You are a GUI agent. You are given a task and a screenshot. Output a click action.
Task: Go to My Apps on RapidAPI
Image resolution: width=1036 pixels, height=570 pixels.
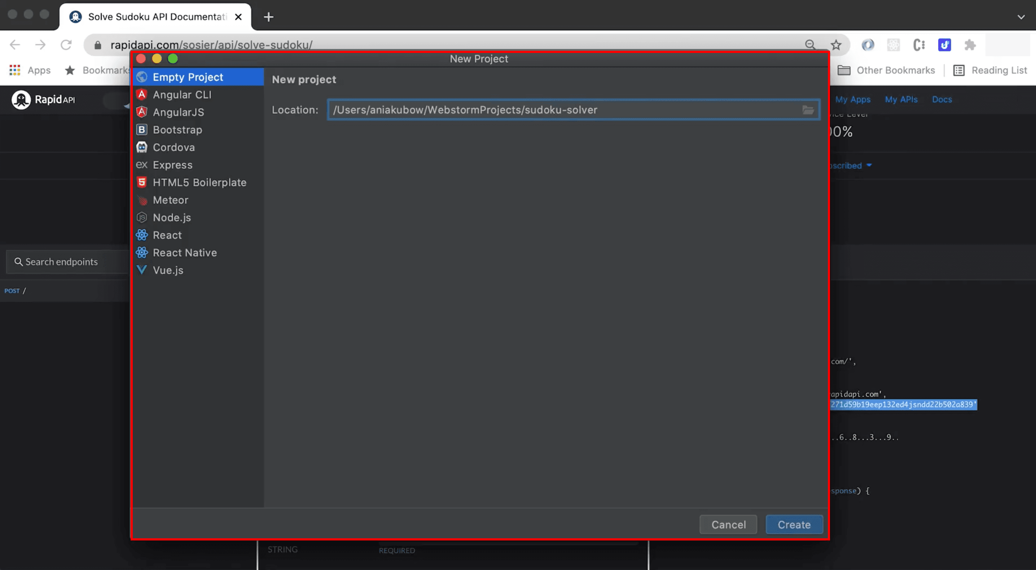pos(853,99)
